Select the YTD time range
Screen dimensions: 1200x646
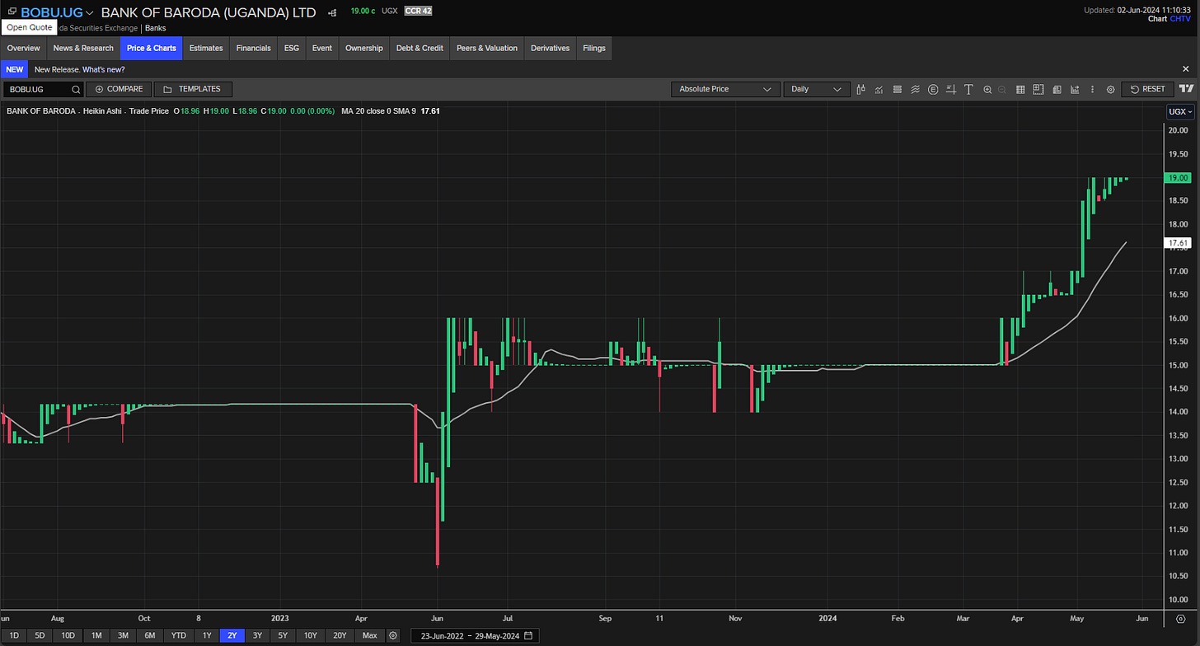pos(178,635)
